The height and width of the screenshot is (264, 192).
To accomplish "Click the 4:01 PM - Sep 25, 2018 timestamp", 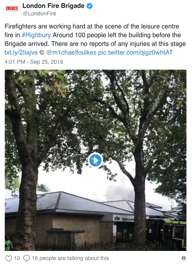I will [34, 62].
